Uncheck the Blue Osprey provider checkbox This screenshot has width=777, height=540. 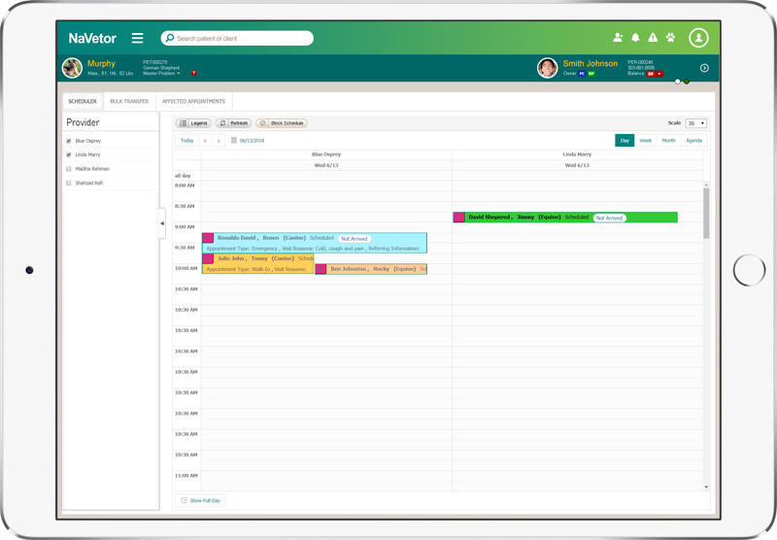tap(68, 141)
